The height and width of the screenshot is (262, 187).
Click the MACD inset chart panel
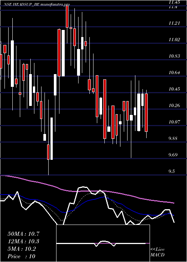103,243
